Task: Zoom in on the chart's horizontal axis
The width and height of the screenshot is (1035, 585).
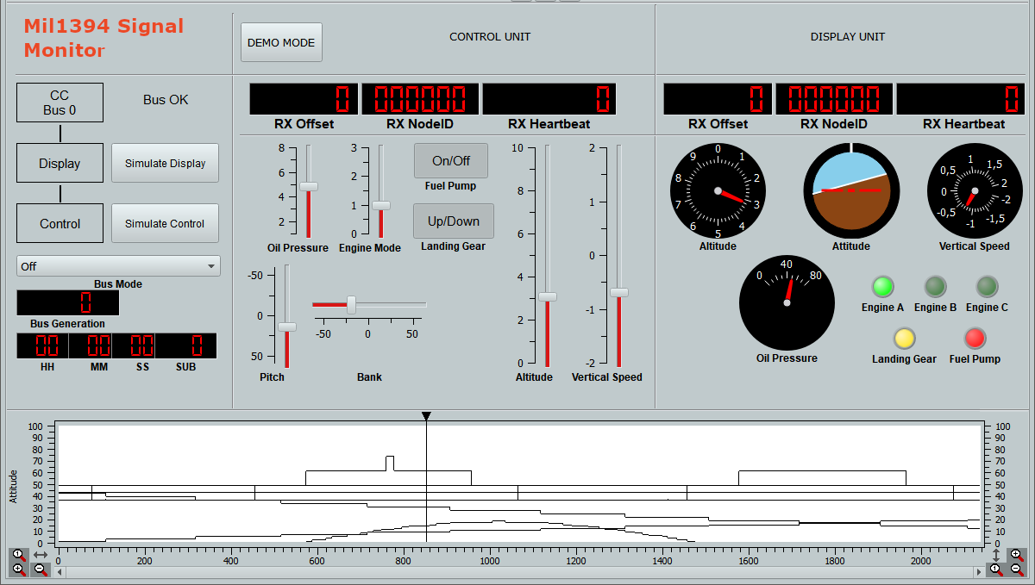Action: (17, 569)
